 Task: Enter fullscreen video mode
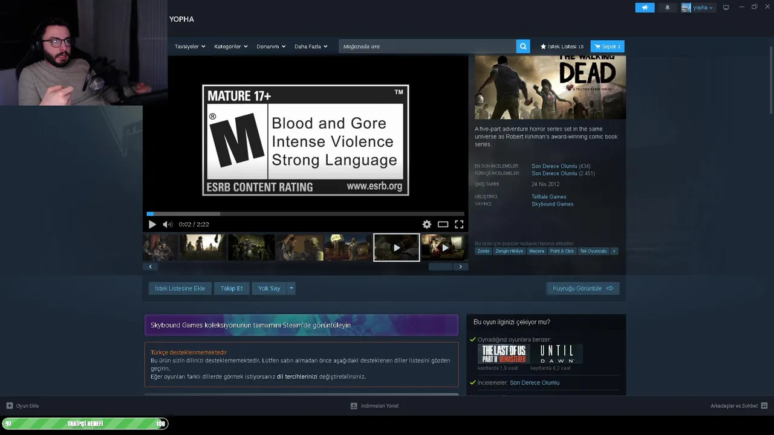(459, 224)
